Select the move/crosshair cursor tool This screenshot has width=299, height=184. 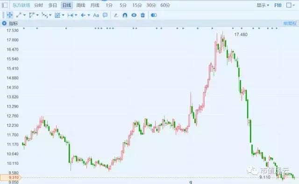point(9,15)
